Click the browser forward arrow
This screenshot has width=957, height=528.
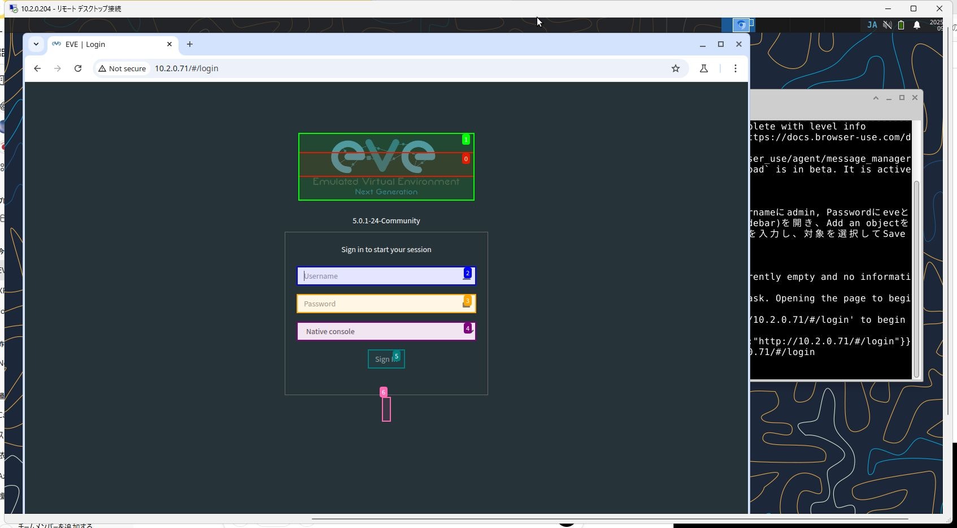tap(58, 68)
